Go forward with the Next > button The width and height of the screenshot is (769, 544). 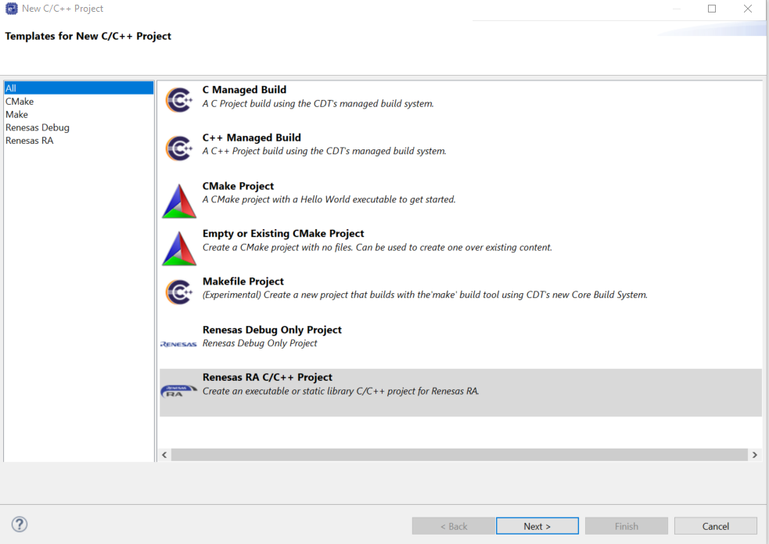(x=537, y=526)
